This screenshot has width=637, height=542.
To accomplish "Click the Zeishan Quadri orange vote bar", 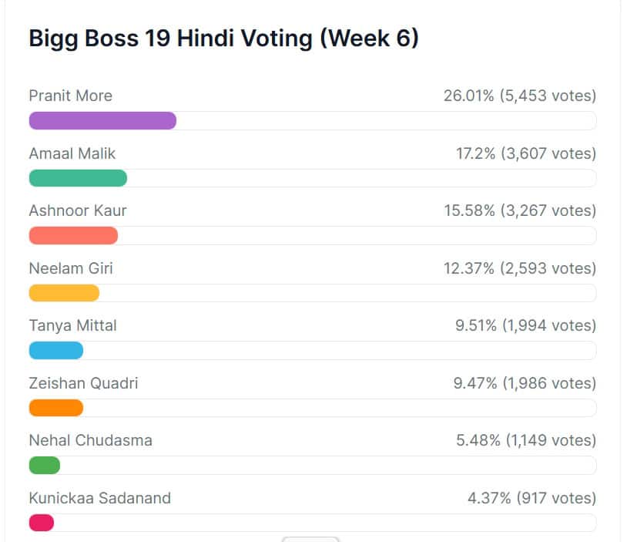I will pyautogui.click(x=55, y=408).
